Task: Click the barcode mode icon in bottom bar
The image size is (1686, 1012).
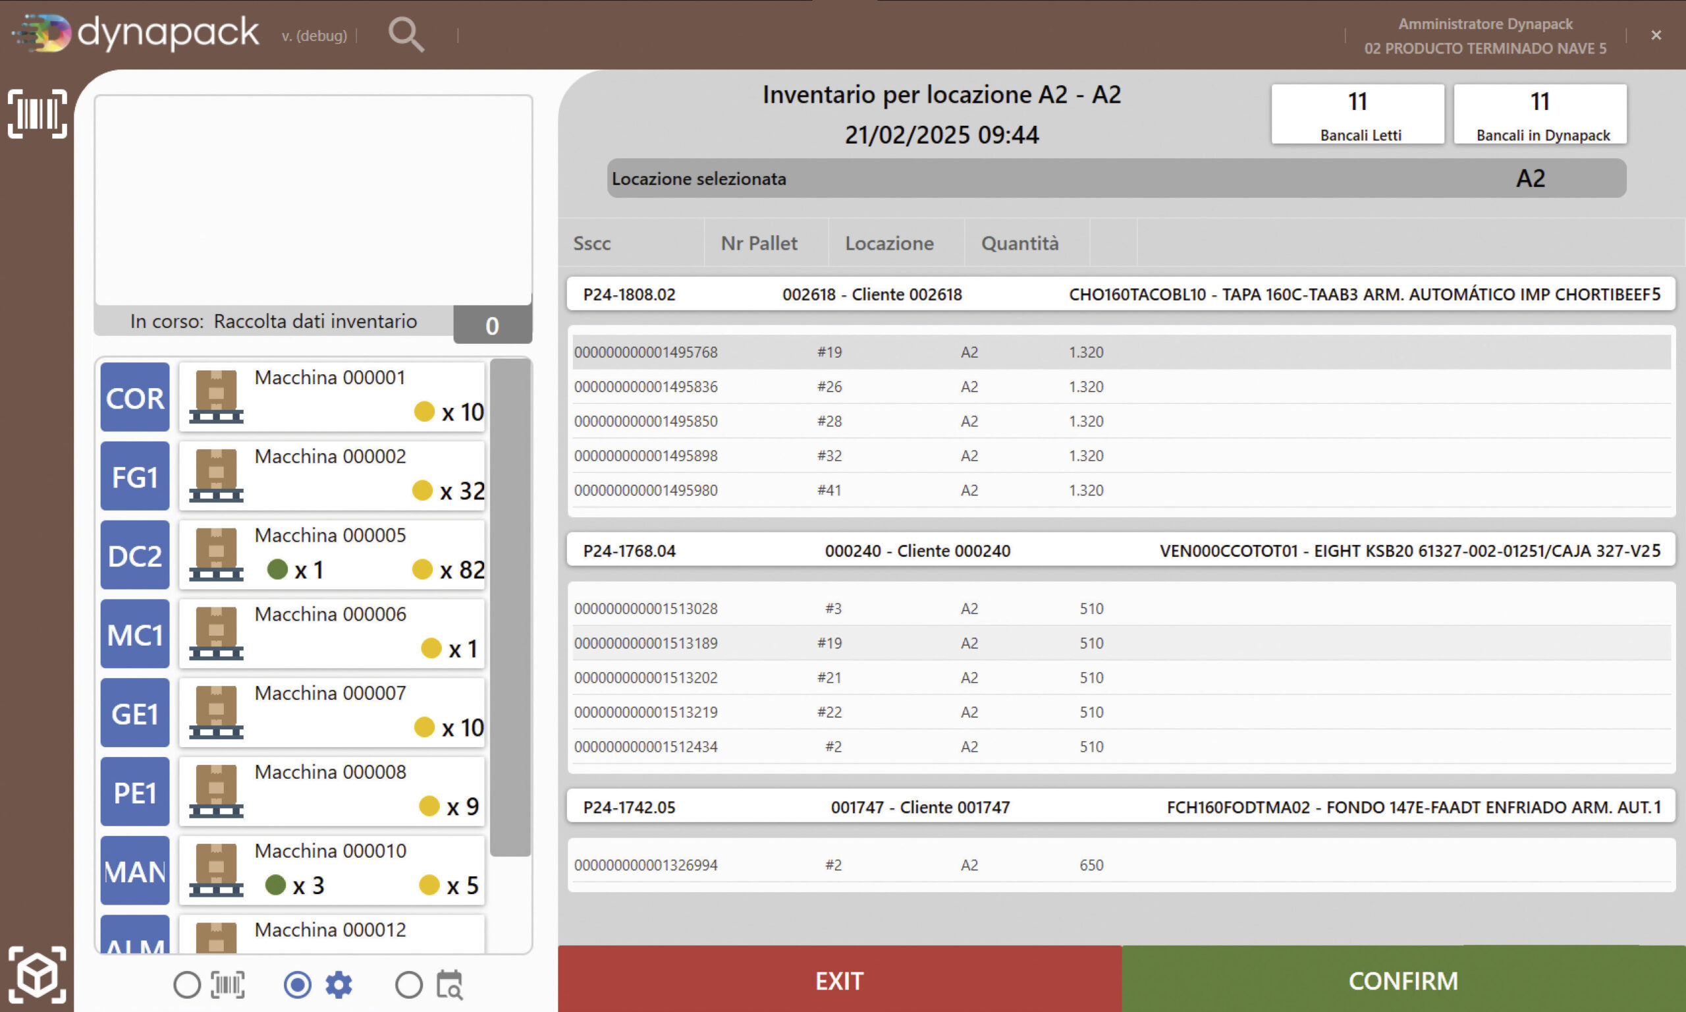Action: click(x=228, y=986)
